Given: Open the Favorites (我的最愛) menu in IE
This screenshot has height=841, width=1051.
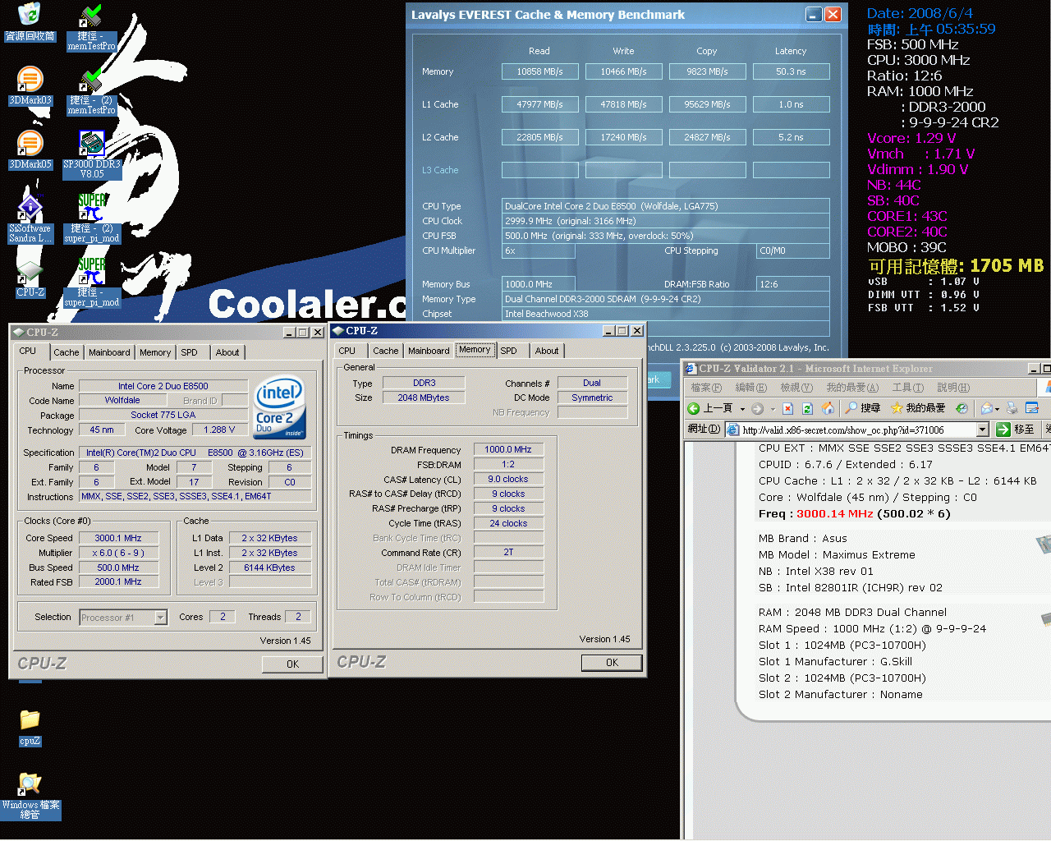Looking at the screenshot, I should tap(851, 388).
